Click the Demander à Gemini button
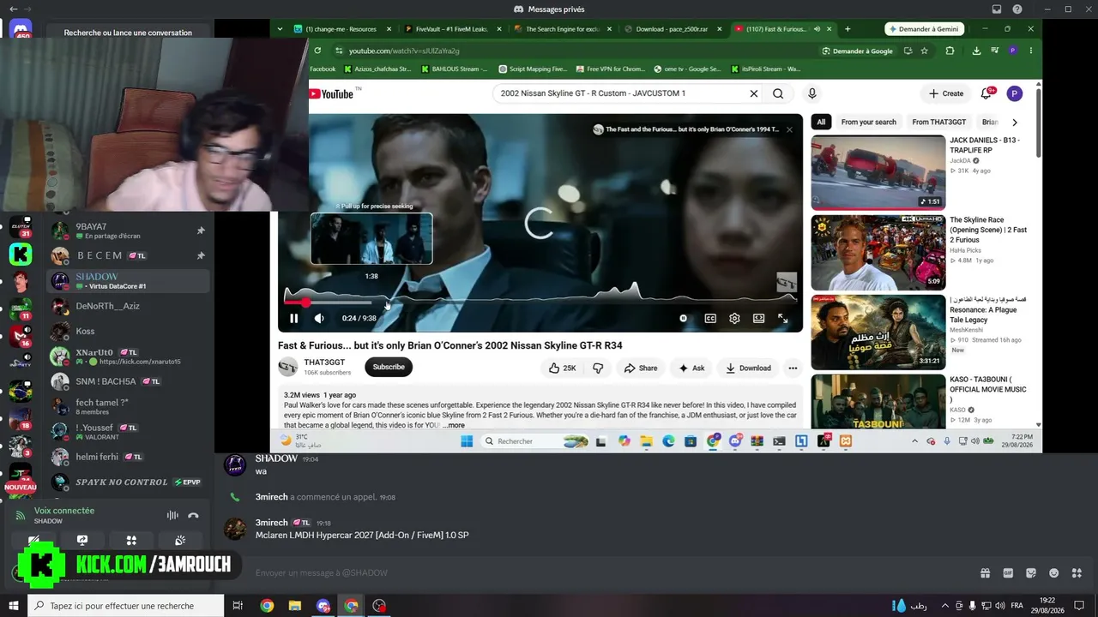This screenshot has width=1098, height=617. point(923,28)
